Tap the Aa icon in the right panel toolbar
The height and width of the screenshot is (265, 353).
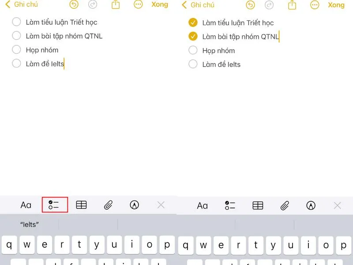tap(203, 205)
